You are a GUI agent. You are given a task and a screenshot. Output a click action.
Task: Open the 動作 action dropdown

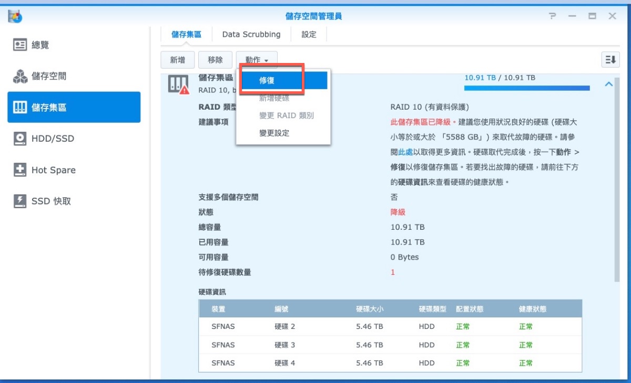(x=257, y=60)
